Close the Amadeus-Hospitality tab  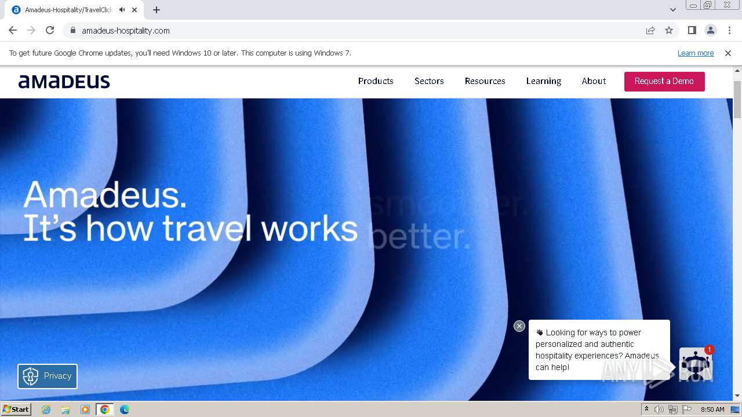pos(134,10)
